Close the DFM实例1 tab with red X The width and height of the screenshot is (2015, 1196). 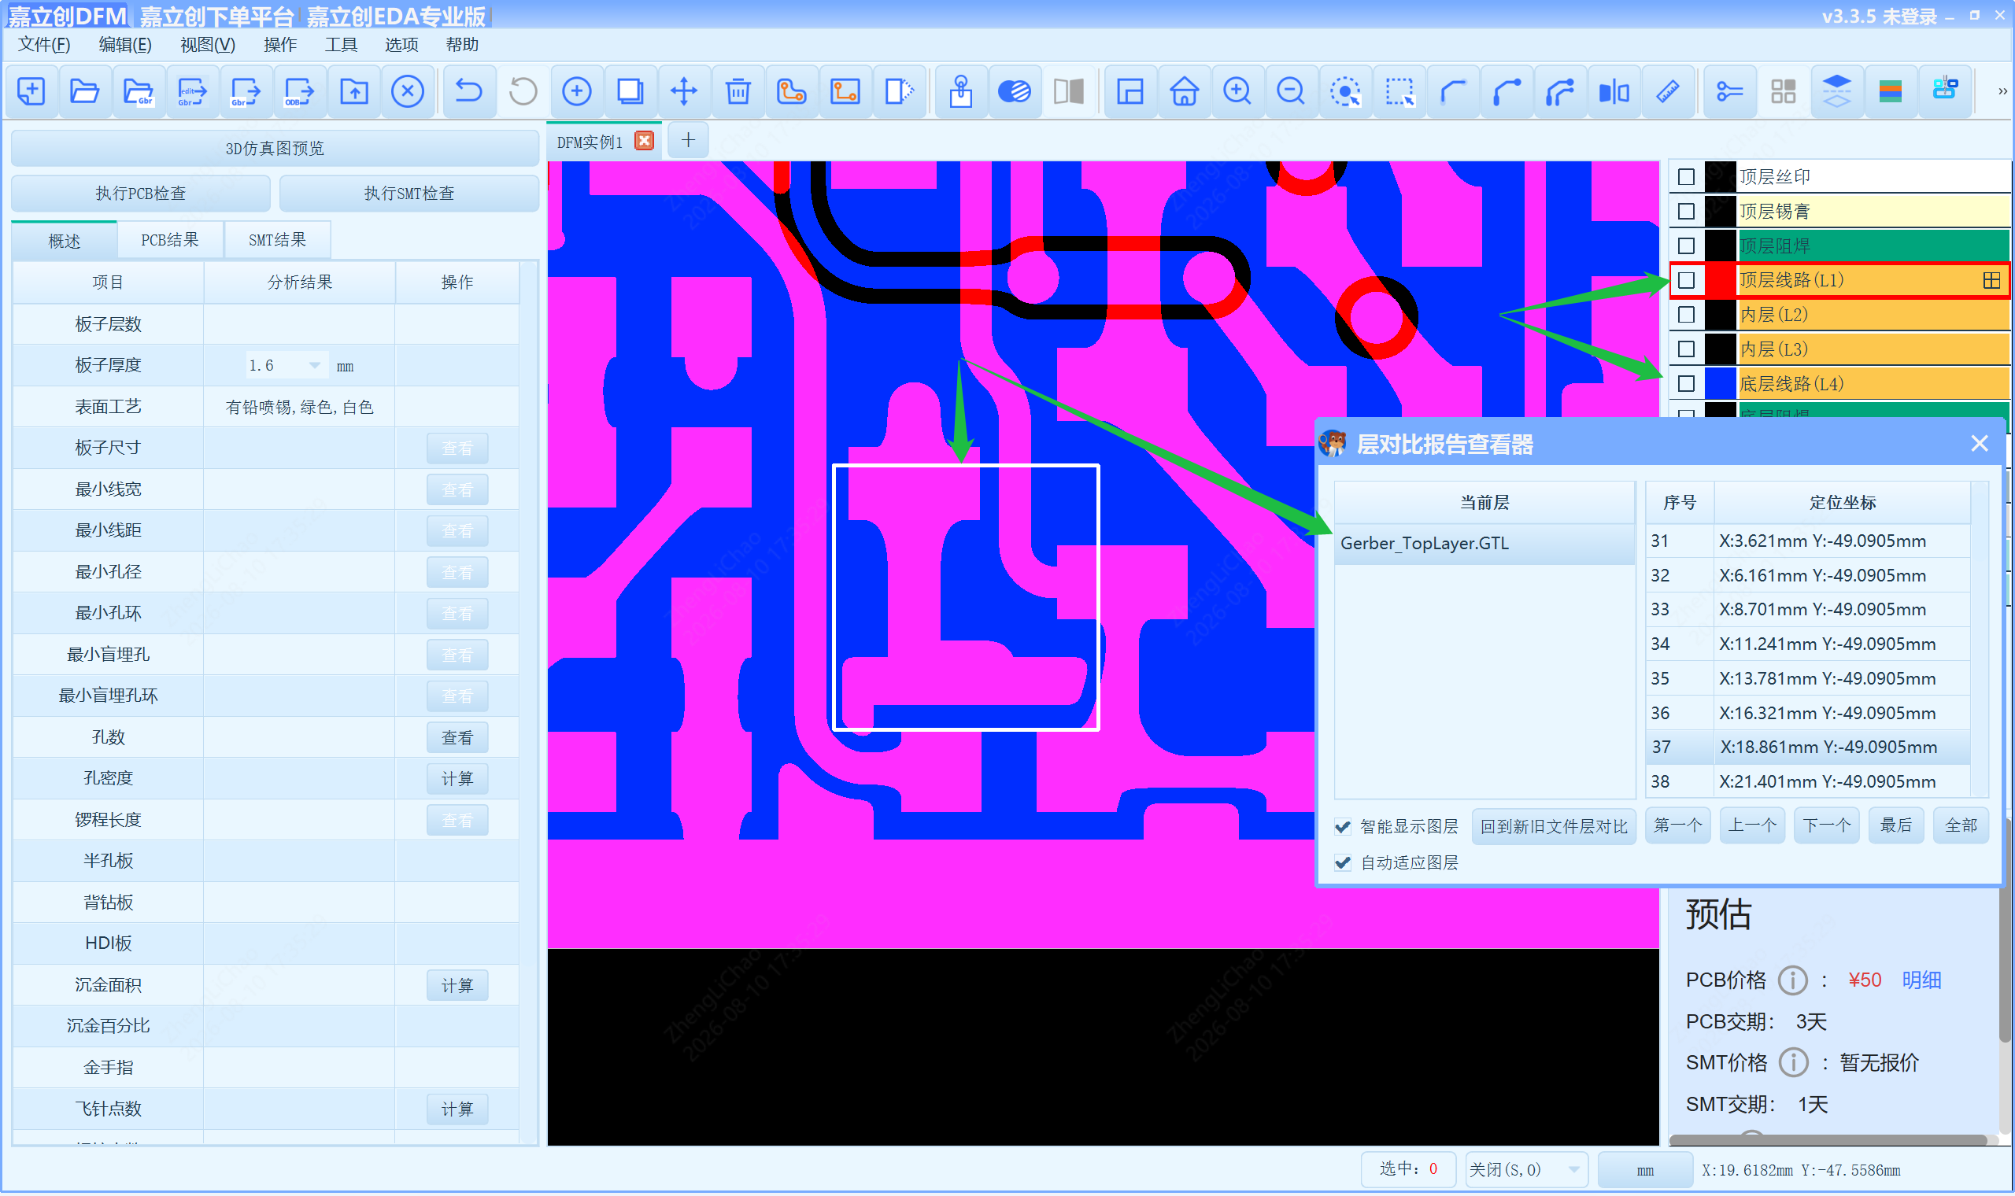[644, 141]
